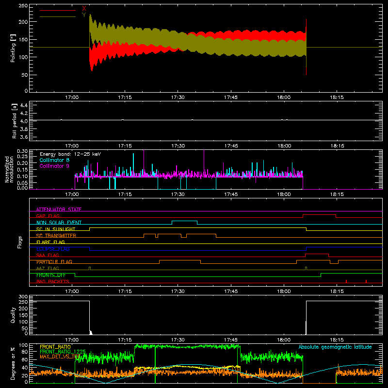Click the 4.4 value on Roll period axis
Viewport: 388px width, 388px height.
point(24,105)
